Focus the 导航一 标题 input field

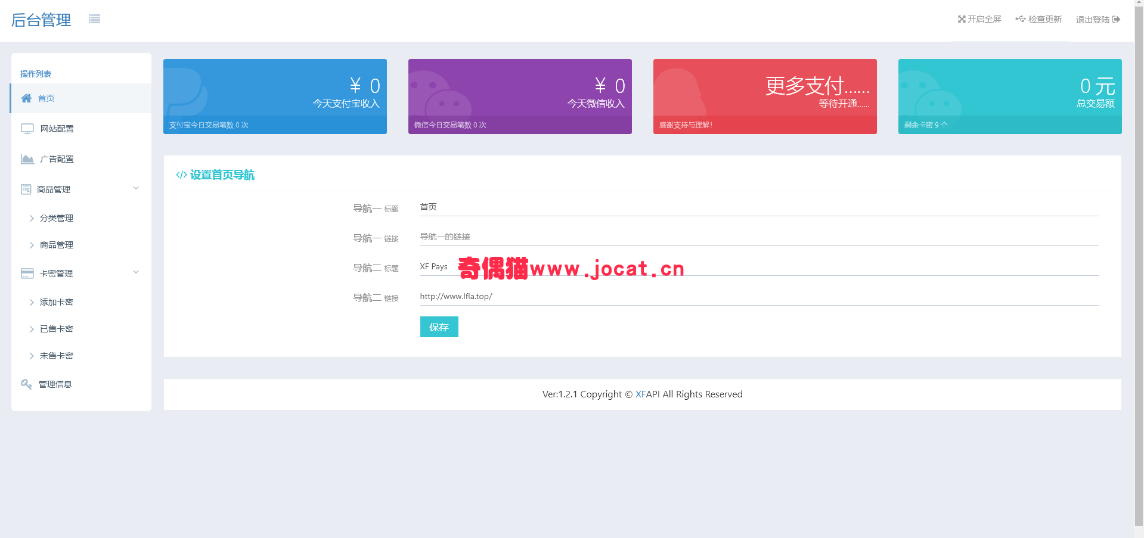pyautogui.click(x=759, y=207)
